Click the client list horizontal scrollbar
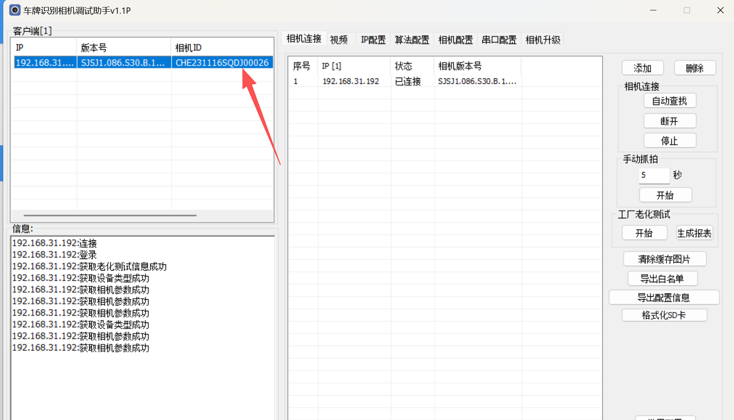The width and height of the screenshot is (734, 420). [110, 215]
